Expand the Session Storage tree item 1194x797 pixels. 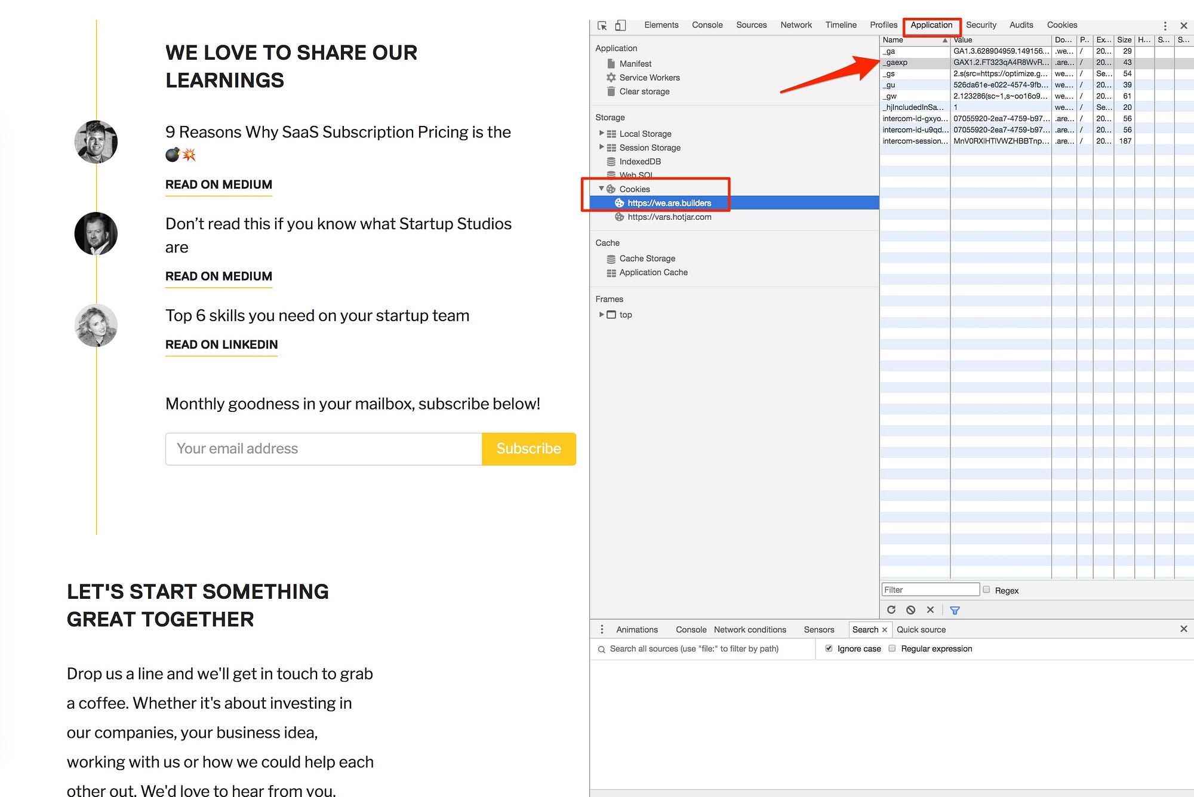coord(601,147)
